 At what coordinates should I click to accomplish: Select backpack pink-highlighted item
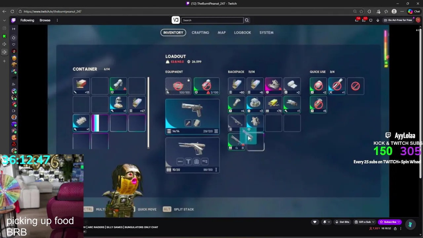tap(274, 86)
